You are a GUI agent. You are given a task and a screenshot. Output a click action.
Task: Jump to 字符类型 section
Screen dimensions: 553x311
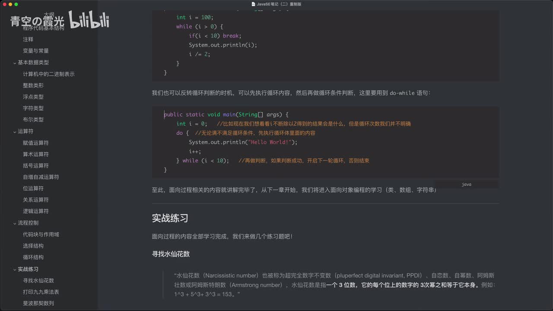pos(33,108)
